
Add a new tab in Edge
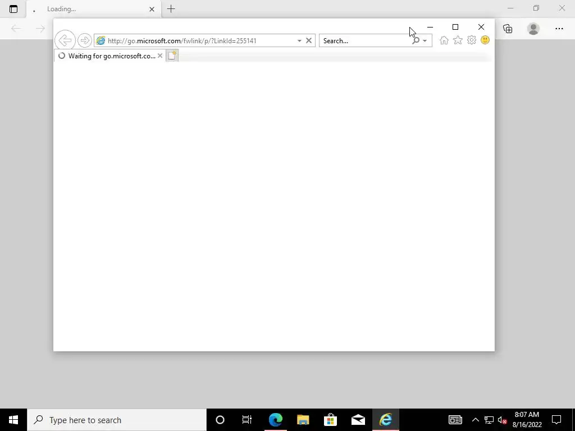(x=171, y=9)
